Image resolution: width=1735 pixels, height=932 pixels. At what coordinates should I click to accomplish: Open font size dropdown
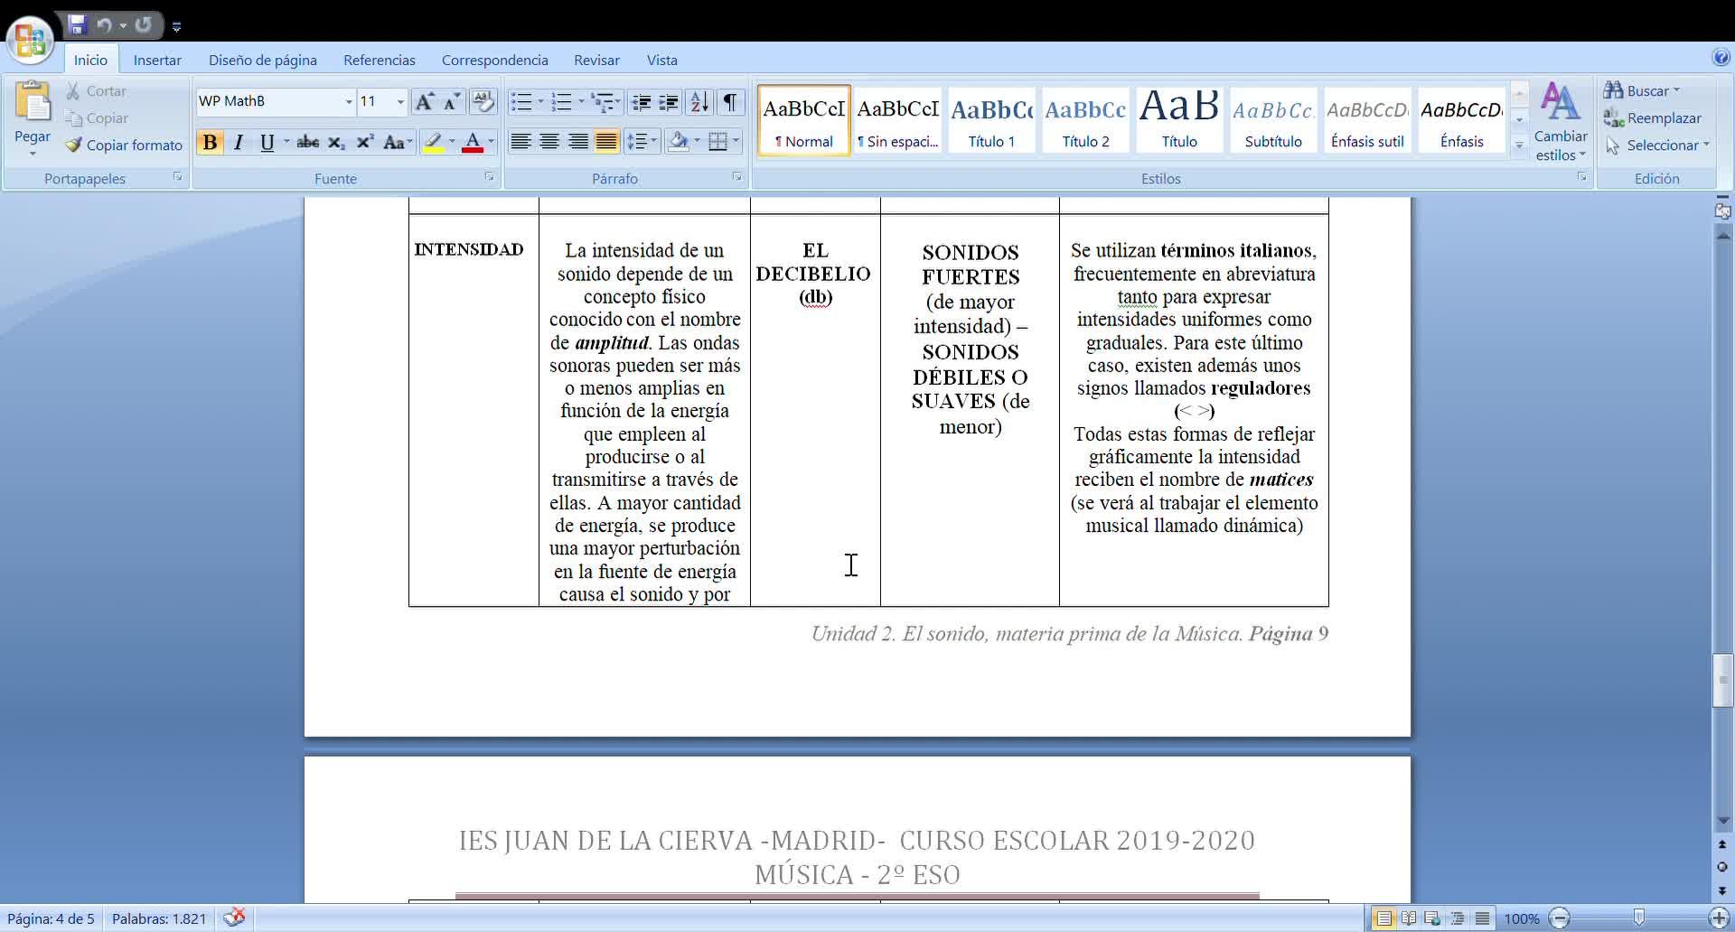click(x=399, y=102)
